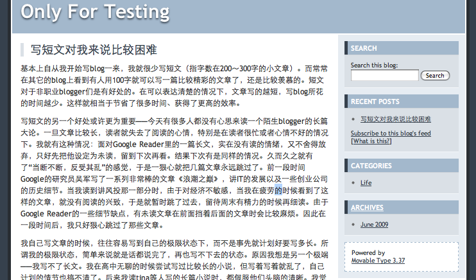Open the June 2009 archive
The width and height of the screenshot is (476, 280).
point(374,224)
